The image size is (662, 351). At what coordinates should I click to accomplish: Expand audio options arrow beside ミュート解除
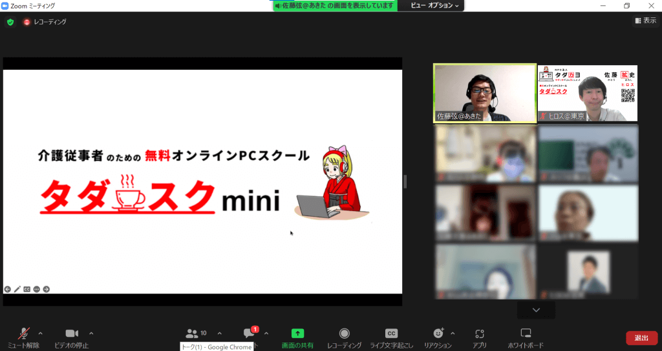coord(41,334)
